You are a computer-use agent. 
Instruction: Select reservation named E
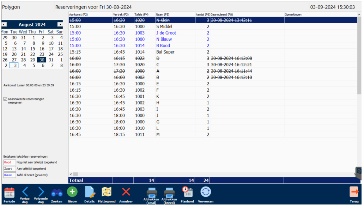(213, 84)
